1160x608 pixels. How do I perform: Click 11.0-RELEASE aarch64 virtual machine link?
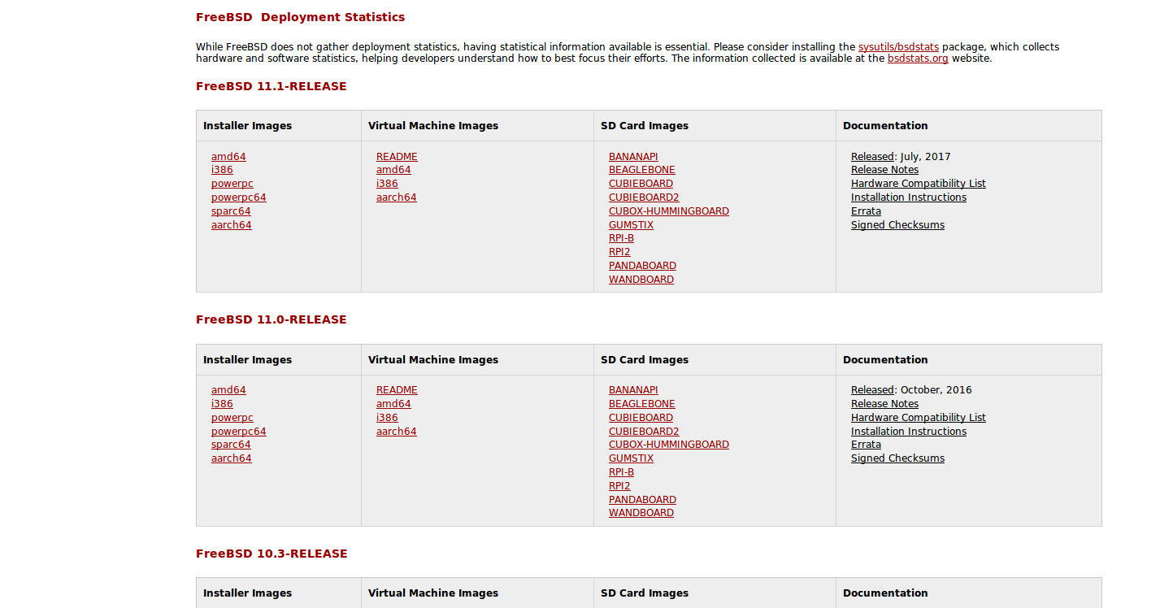tap(397, 432)
